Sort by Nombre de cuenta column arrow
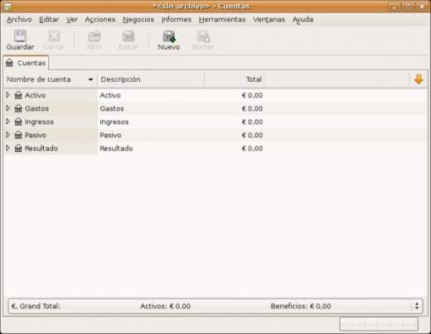This screenshot has width=431, height=334. pyautogui.click(x=90, y=79)
